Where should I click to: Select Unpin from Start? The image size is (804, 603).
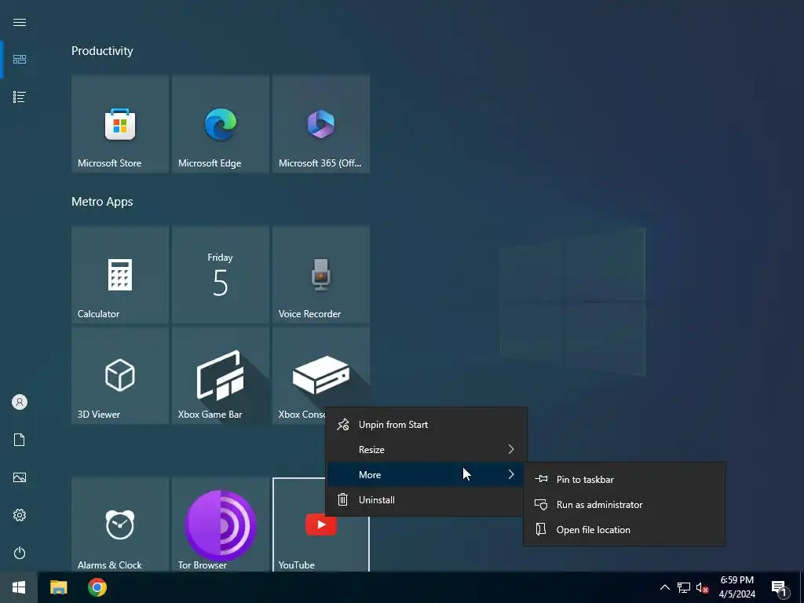pyautogui.click(x=426, y=425)
